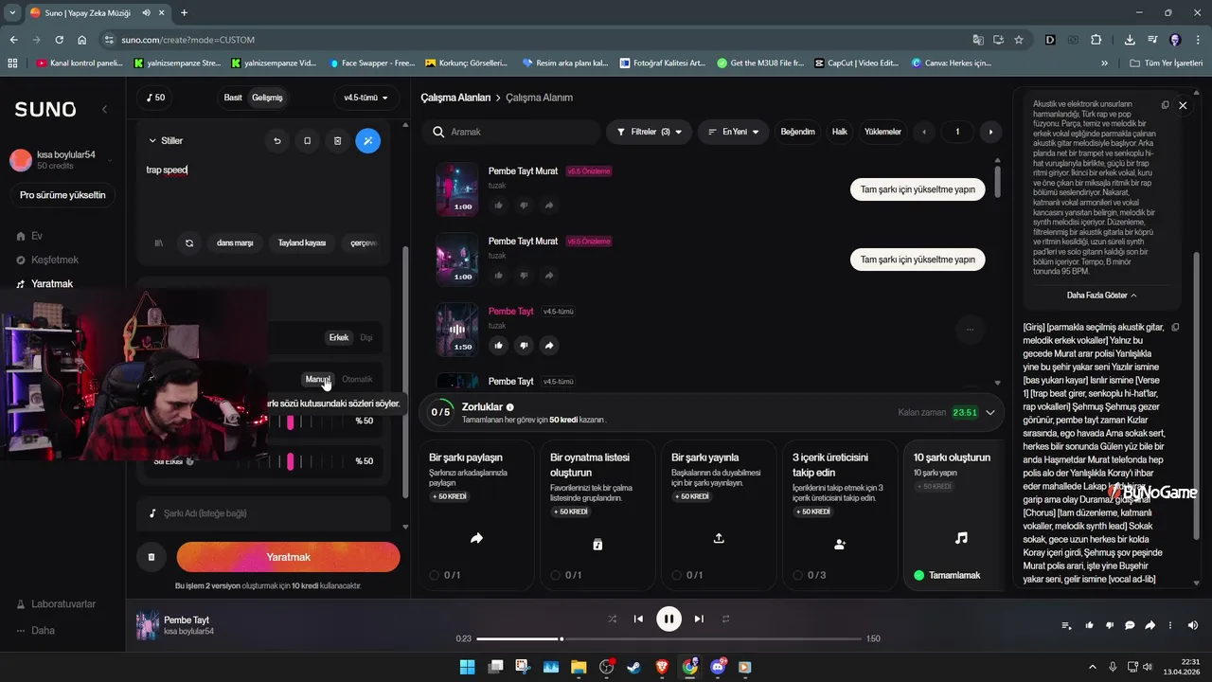Image resolution: width=1212 pixels, height=682 pixels.
Task: Collapse the left sidebar next to the SUNO logo
Action: pos(105,109)
